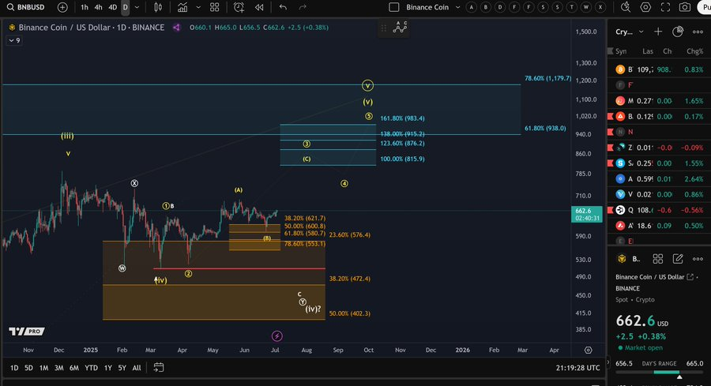Open the Indicators icon
This screenshot has width=711, height=386.
(x=182, y=7)
